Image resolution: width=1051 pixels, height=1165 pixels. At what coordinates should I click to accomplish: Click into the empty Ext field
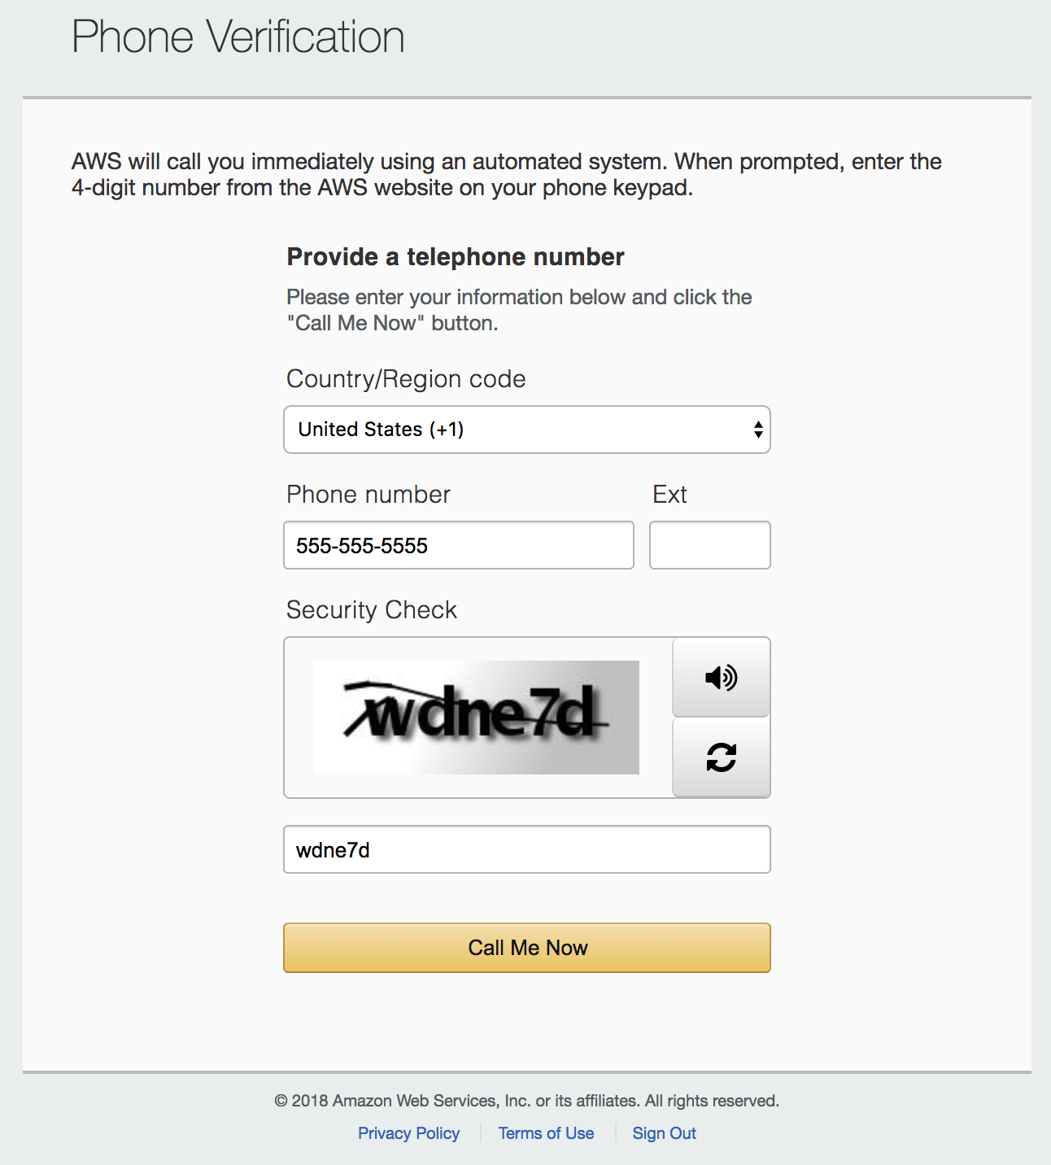709,545
